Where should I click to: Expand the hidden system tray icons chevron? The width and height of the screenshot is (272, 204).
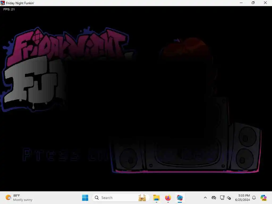coord(205,198)
